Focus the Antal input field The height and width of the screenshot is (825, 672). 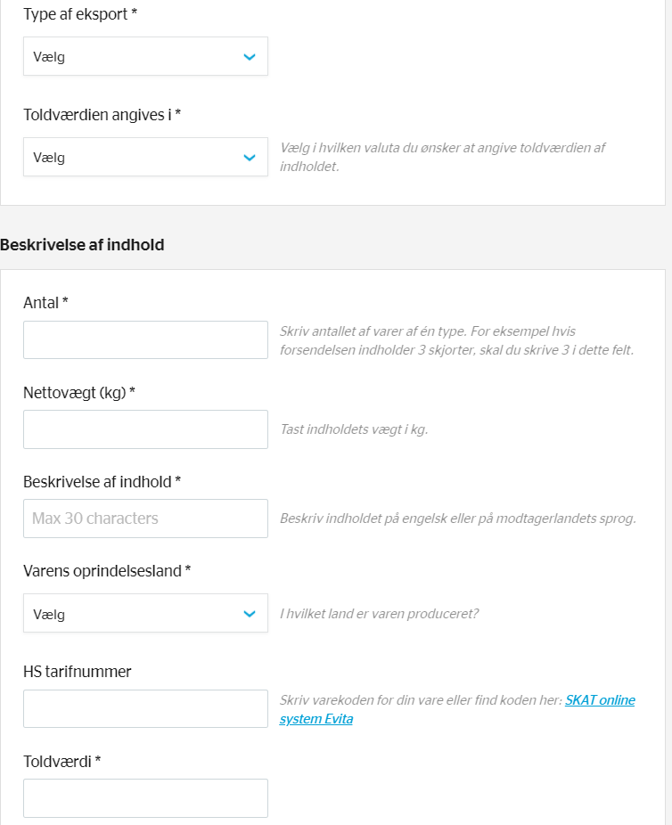pos(145,340)
